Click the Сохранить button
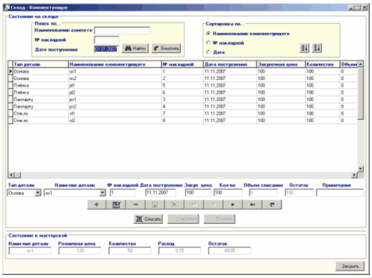This screenshot has height=278, width=372. click(x=183, y=219)
